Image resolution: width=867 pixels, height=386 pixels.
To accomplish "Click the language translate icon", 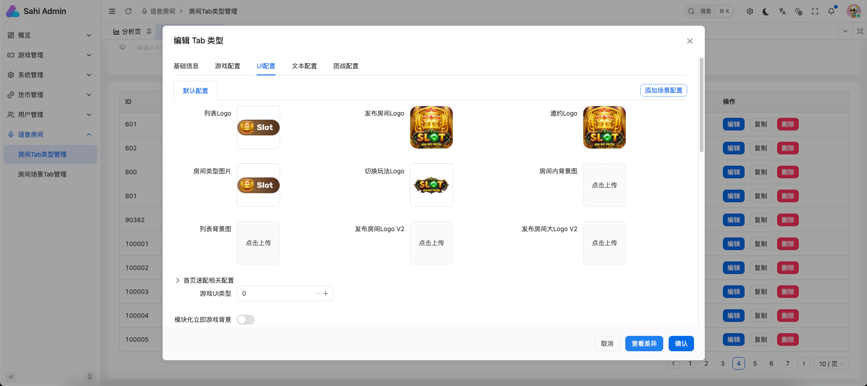I will pyautogui.click(x=783, y=11).
